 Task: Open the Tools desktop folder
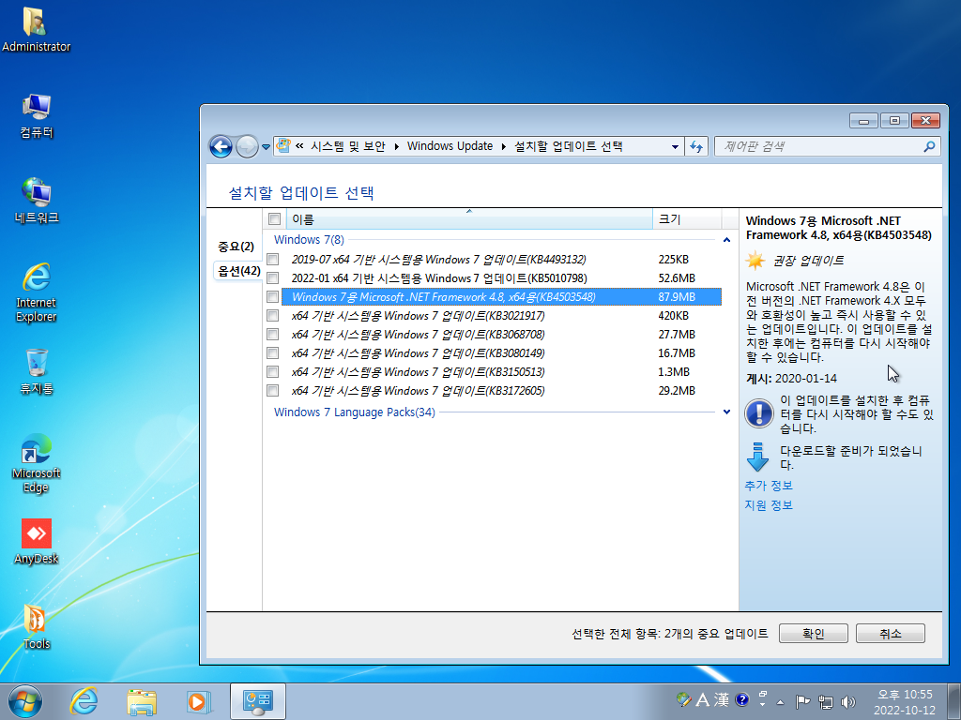pos(37,626)
